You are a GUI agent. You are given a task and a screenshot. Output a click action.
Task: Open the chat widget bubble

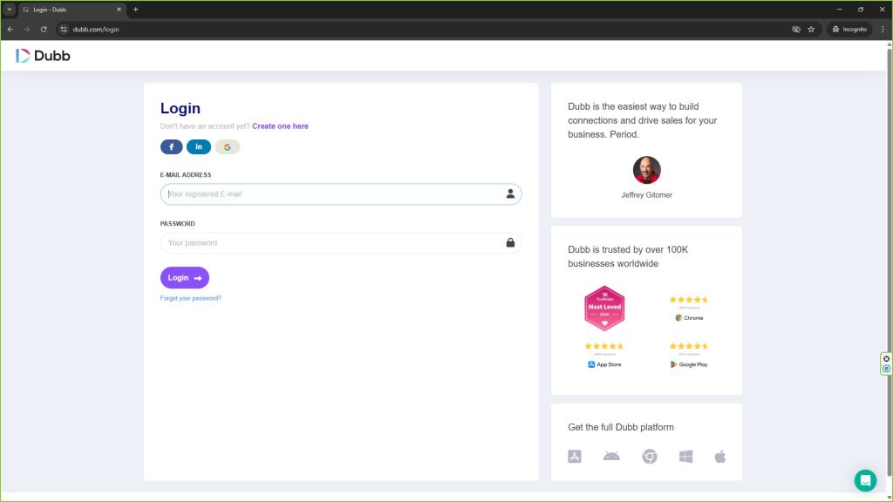click(865, 480)
